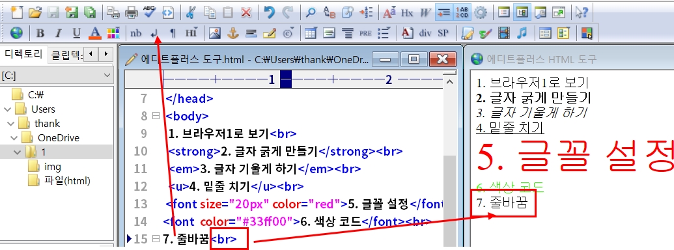674x250 pixels.
Task: Open Preferences with the gear icon
Action: click(x=480, y=12)
